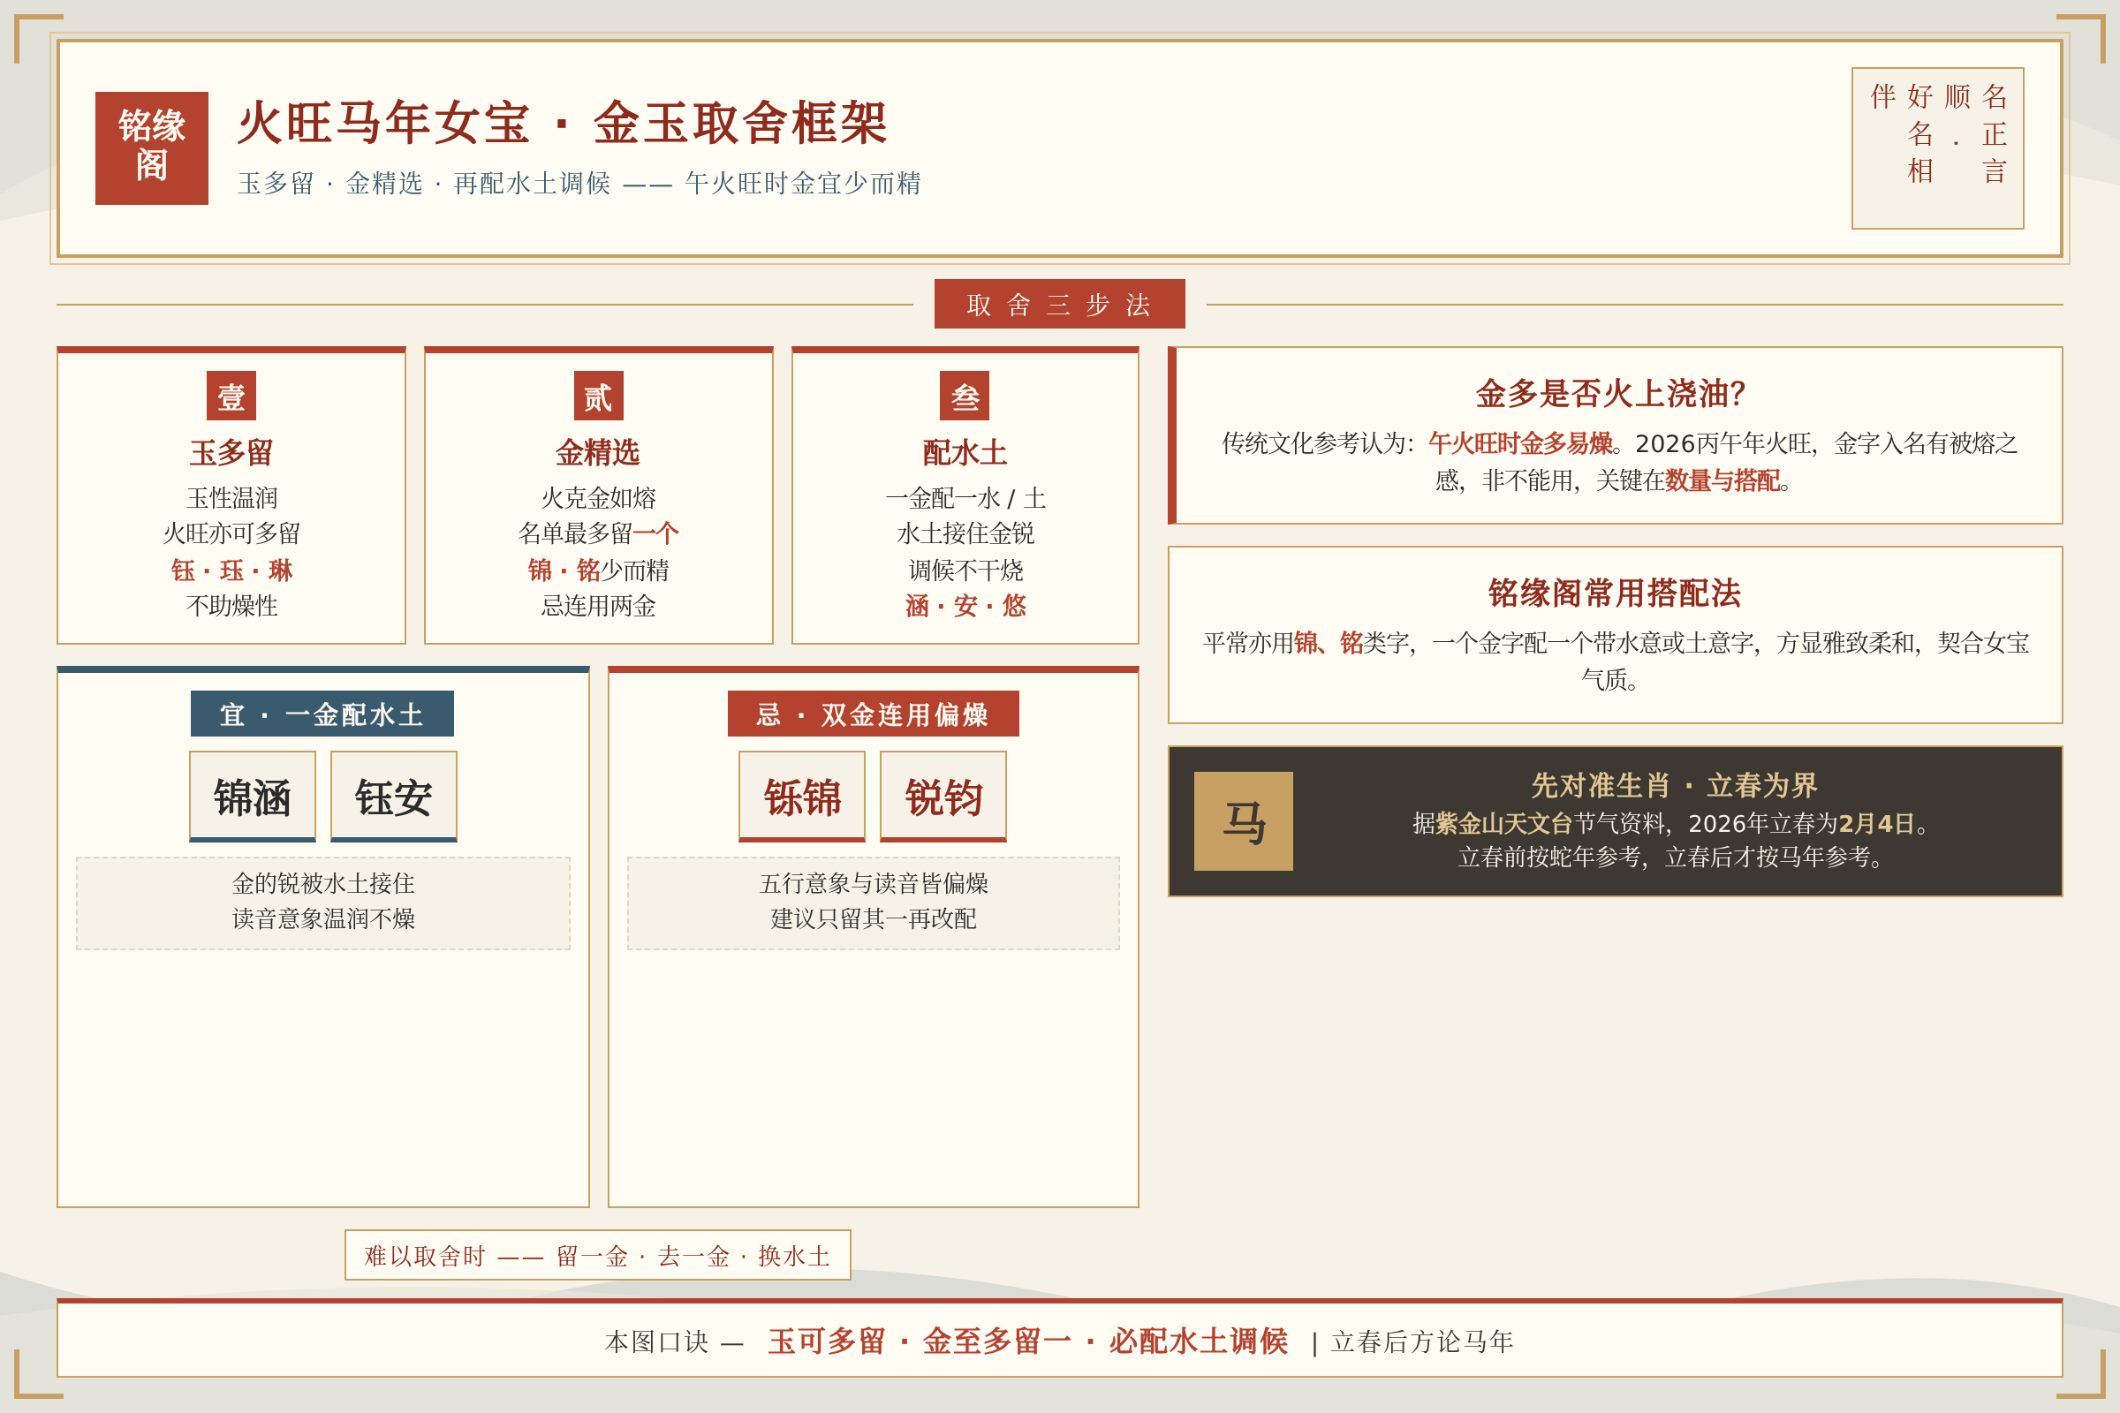Click the heading 金多是否火上浇油?
Screen dimensions: 2120x1413
pyautogui.click(x=1610, y=394)
